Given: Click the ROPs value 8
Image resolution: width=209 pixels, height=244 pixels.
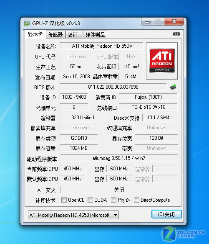Looking at the screenshot, I should point(74,107).
